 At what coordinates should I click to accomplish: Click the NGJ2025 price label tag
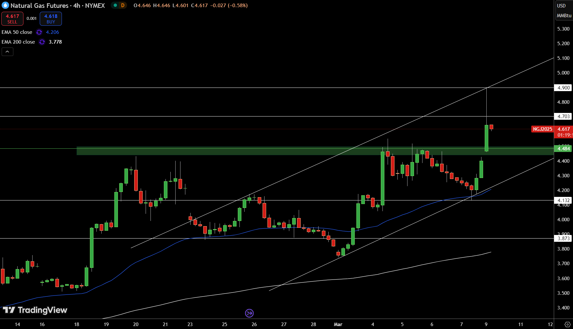coord(542,129)
